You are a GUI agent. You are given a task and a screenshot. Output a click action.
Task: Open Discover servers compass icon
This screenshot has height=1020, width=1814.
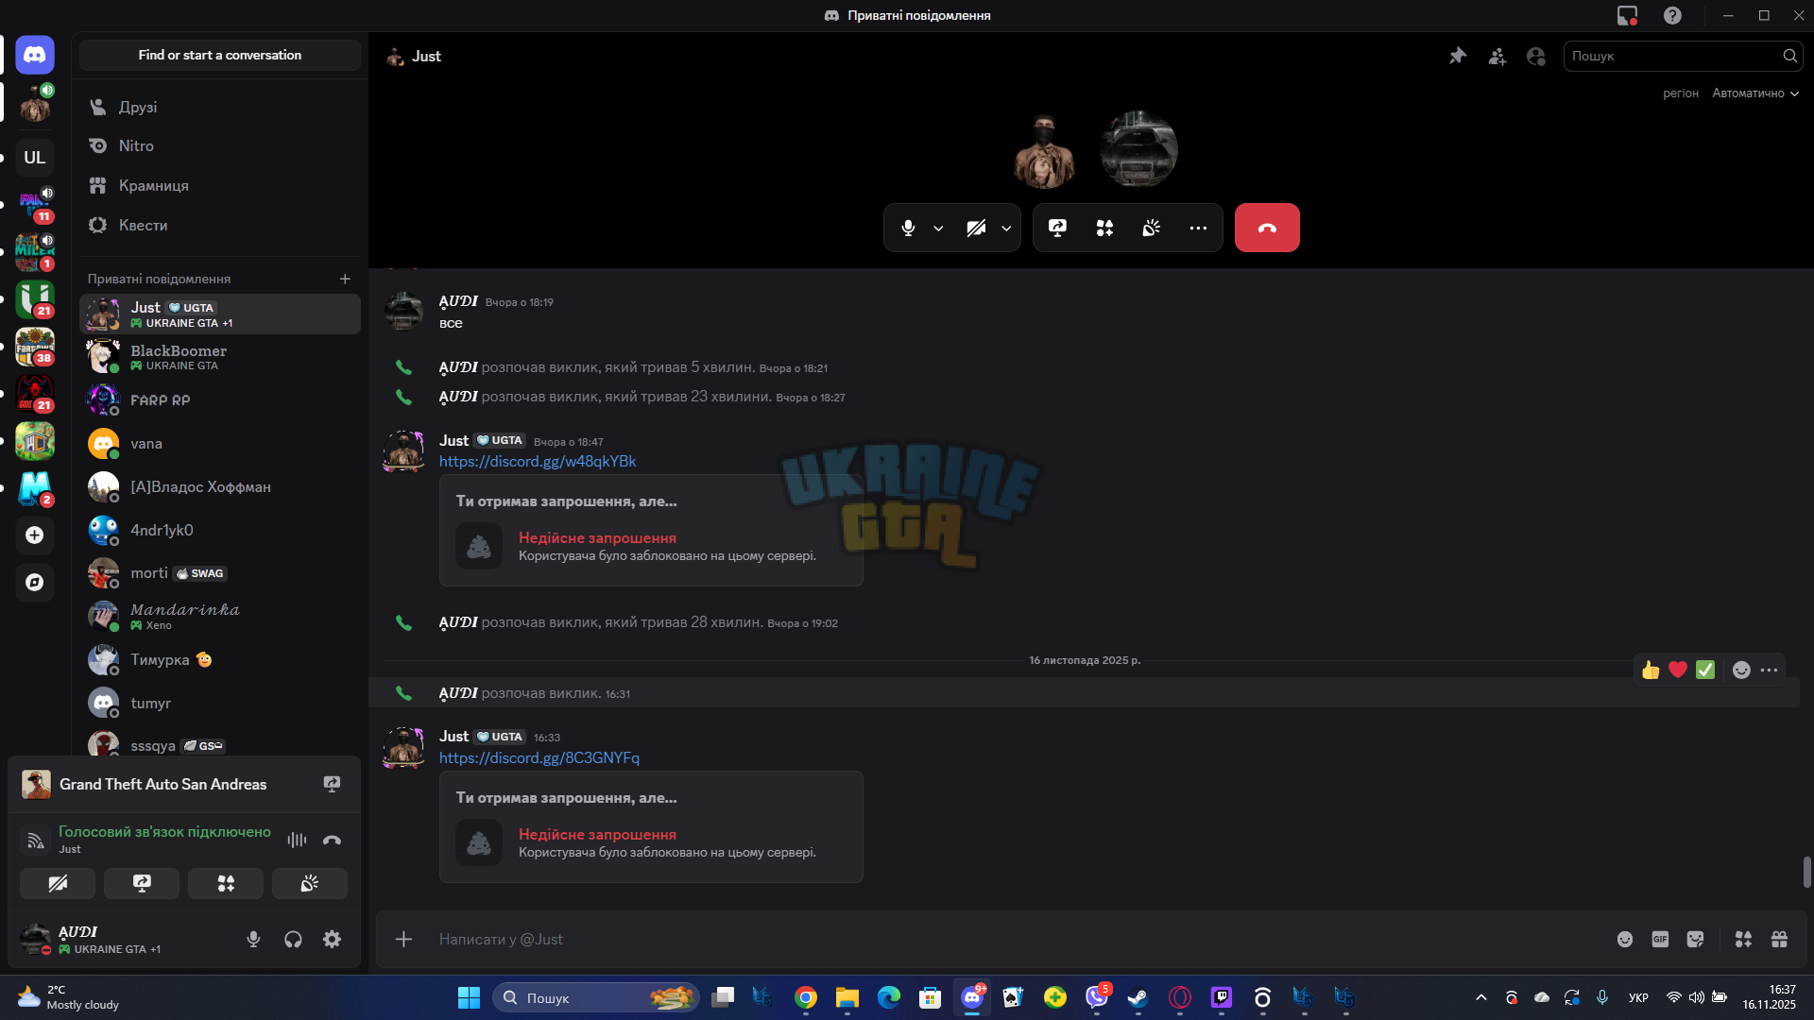(35, 583)
